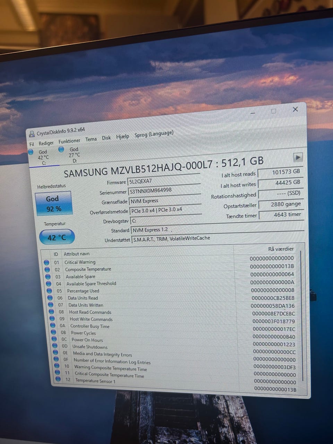
Task: Click status icon for Media and Data Integrity Errors
Action: coord(55,352)
